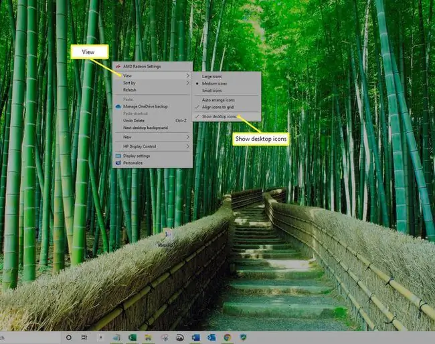Click light-blue computer icon beside Excel in taskbar

pyautogui.click(x=116, y=337)
